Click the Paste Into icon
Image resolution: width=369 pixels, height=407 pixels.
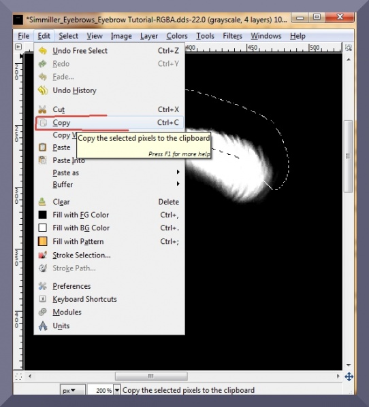point(42,160)
